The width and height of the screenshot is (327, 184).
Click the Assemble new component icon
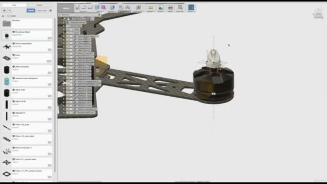pyautogui.click(x=121, y=7)
